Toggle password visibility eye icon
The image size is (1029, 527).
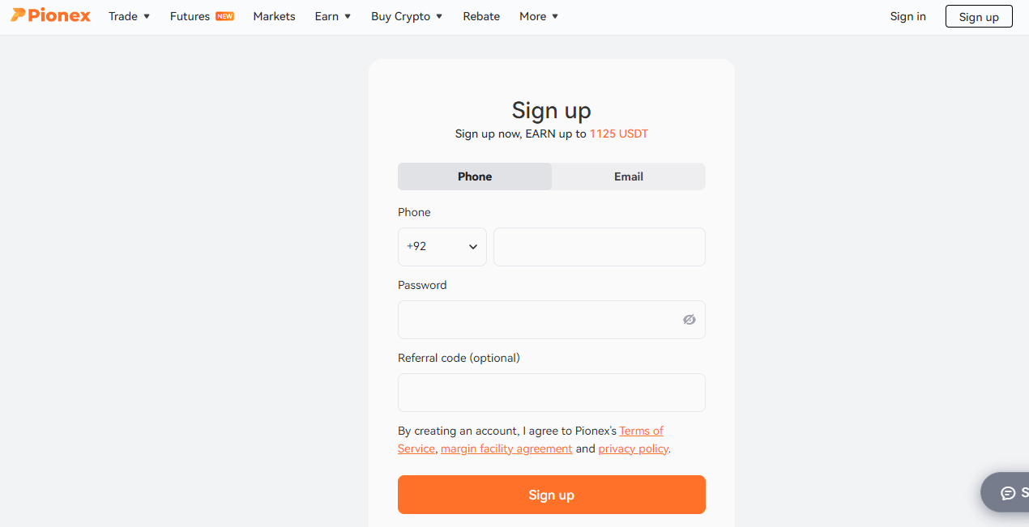(x=690, y=320)
